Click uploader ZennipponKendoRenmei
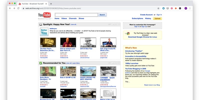Image resolution: width=200 pixels, height=100 pixels. [108, 86]
